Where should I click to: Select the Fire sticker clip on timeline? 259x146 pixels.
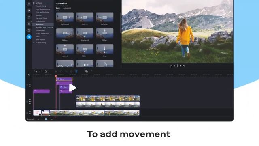click(64, 87)
